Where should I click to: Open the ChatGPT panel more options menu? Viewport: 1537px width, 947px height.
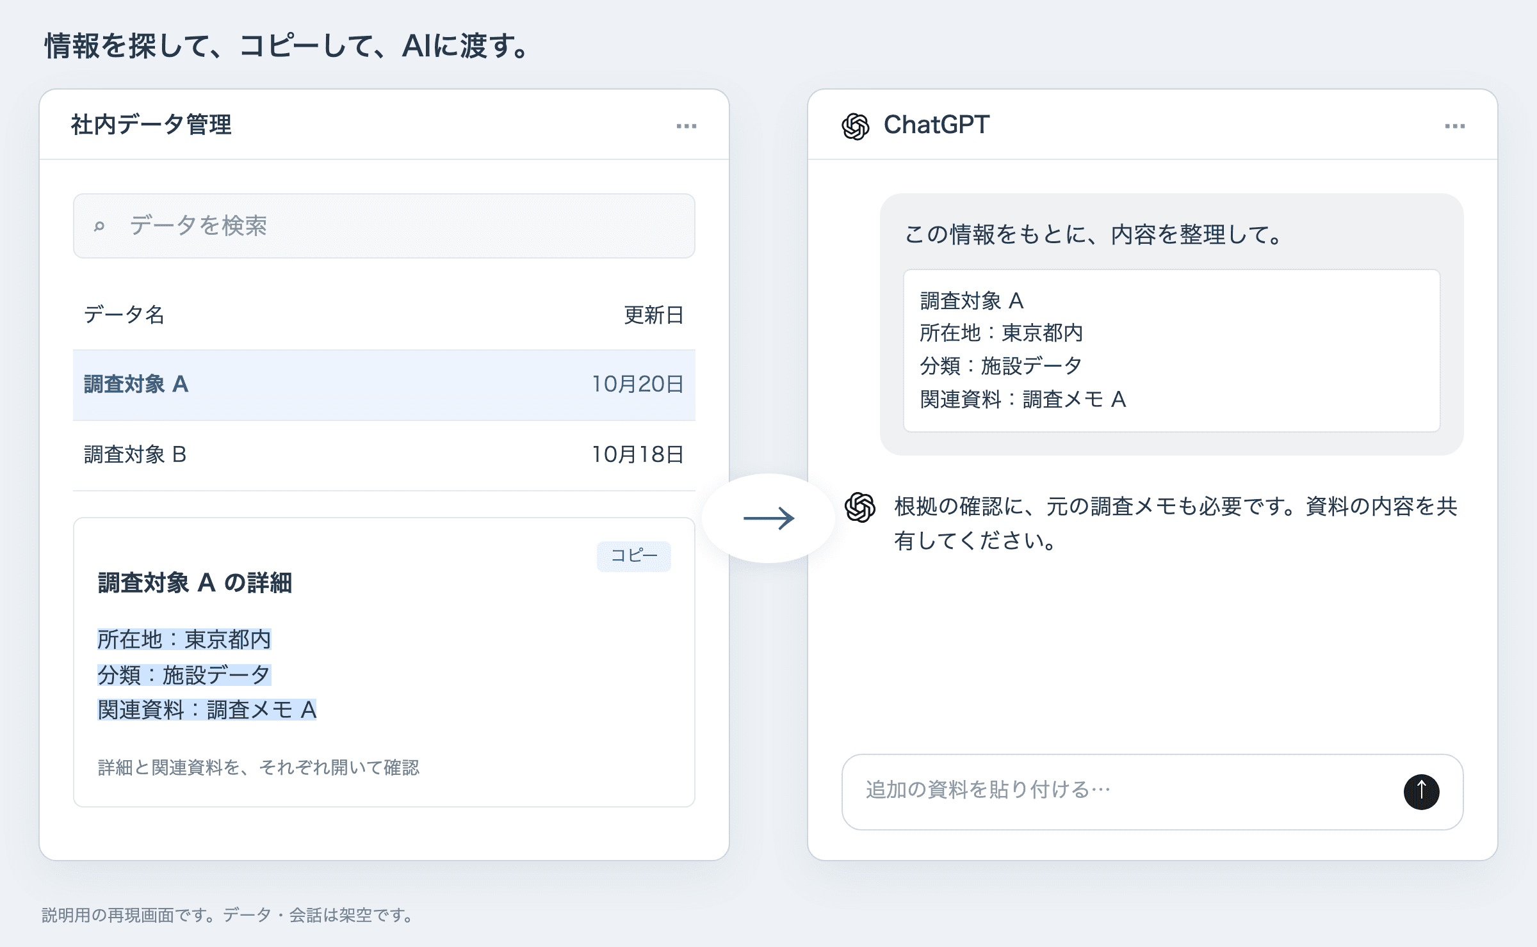pos(1455,126)
